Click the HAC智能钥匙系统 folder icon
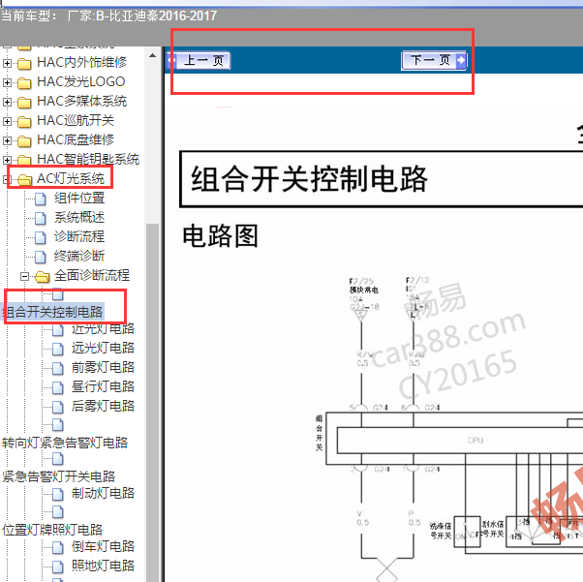This screenshot has width=583, height=582. [x=24, y=161]
